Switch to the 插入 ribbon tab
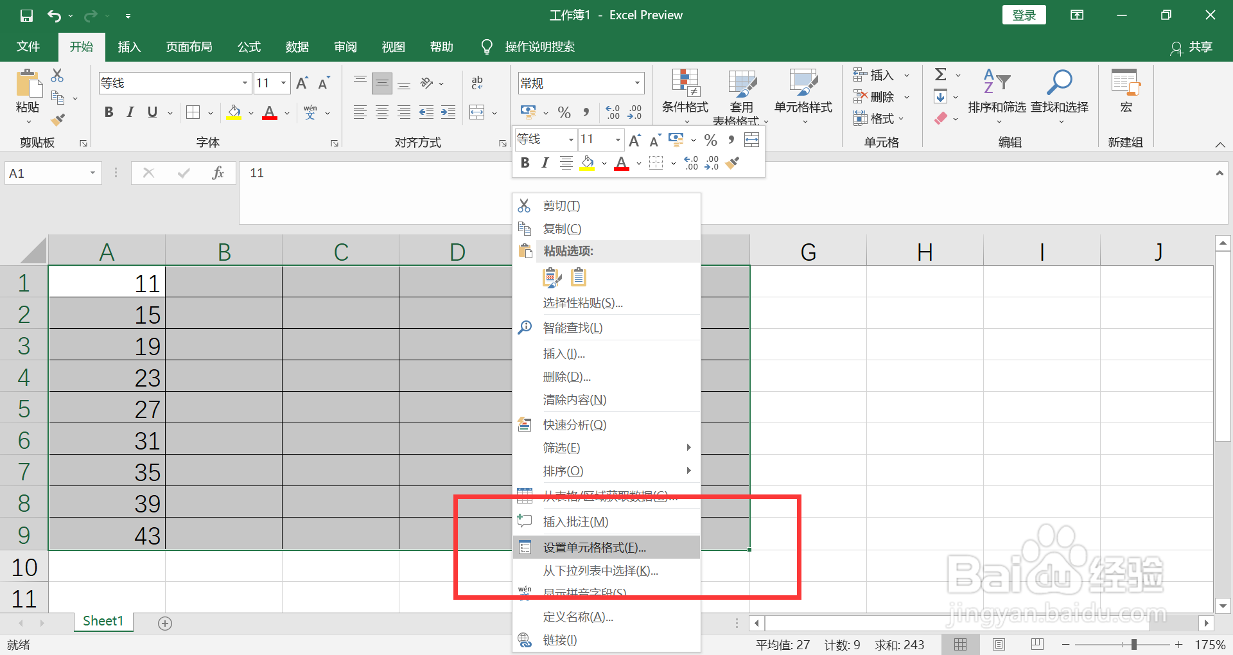Viewport: 1233px width, 655px height. click(x=128, y=46)
